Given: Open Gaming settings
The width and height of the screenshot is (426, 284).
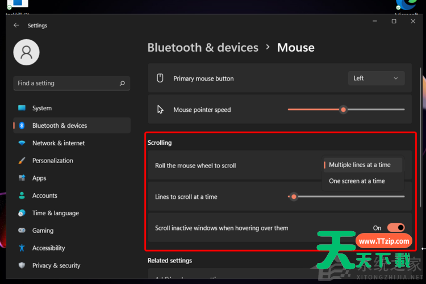Looking at the screenshot, I should (x=43, y=231).
